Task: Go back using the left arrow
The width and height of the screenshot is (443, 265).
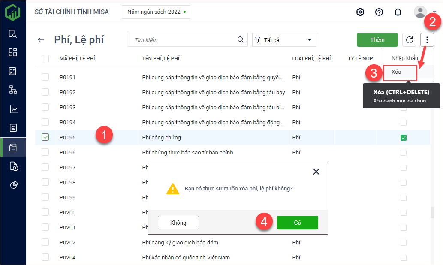Action: point(41,40)
